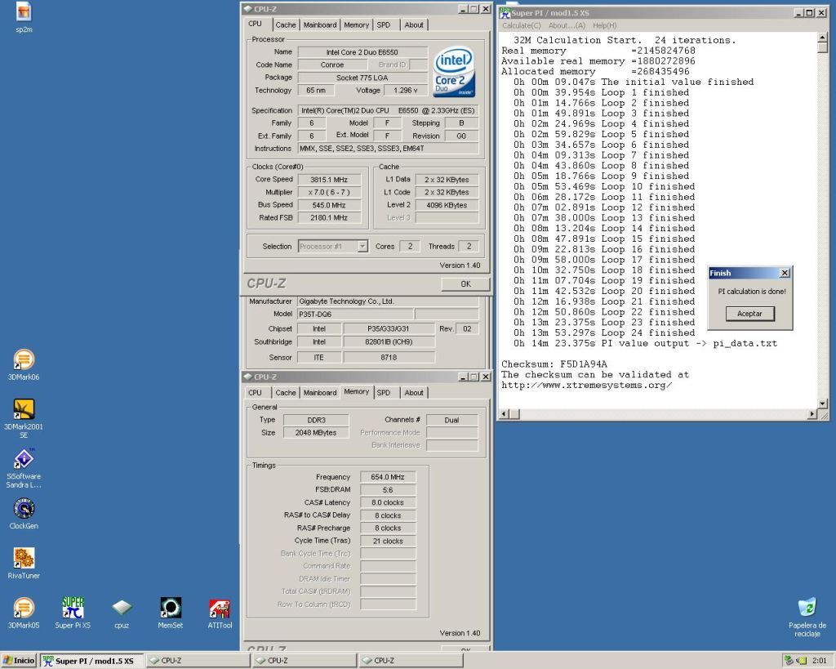Switch to Super PI taskbar button
Viewport: 836px width, 669px height.
(91, 661)
